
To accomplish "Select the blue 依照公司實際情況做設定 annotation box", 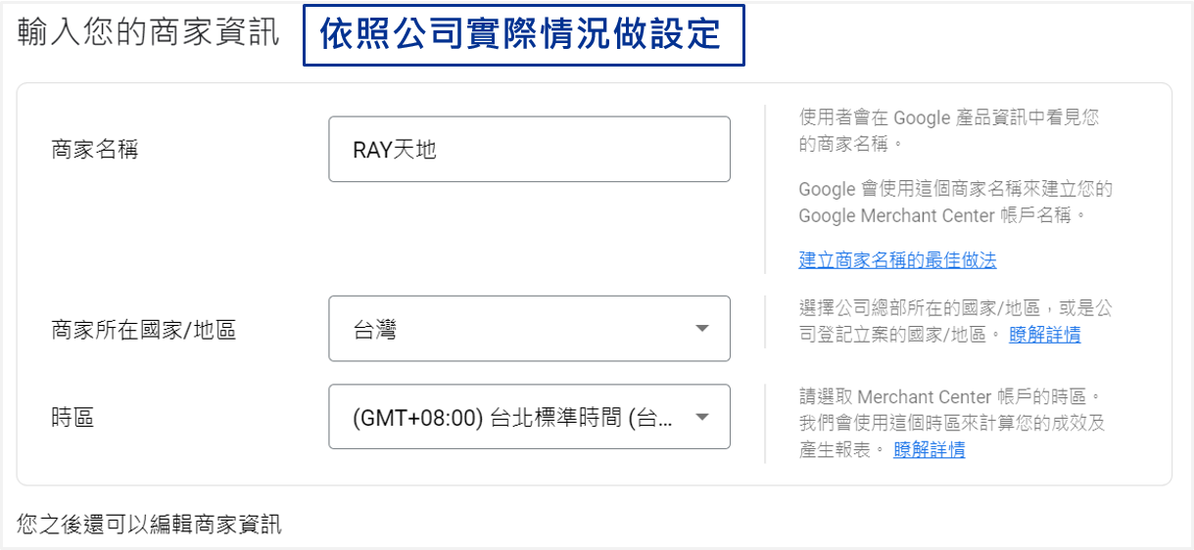I will coord(523,35).
